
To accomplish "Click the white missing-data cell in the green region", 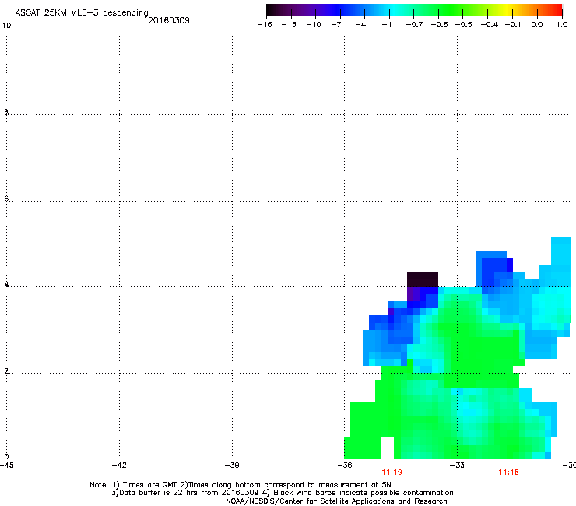I will [388, 448].
